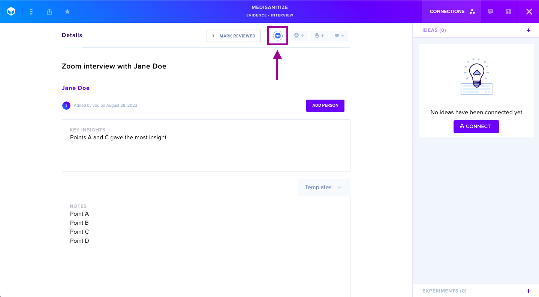Click the Add Person button
539x297 pixels.
[x=325, y=106]
